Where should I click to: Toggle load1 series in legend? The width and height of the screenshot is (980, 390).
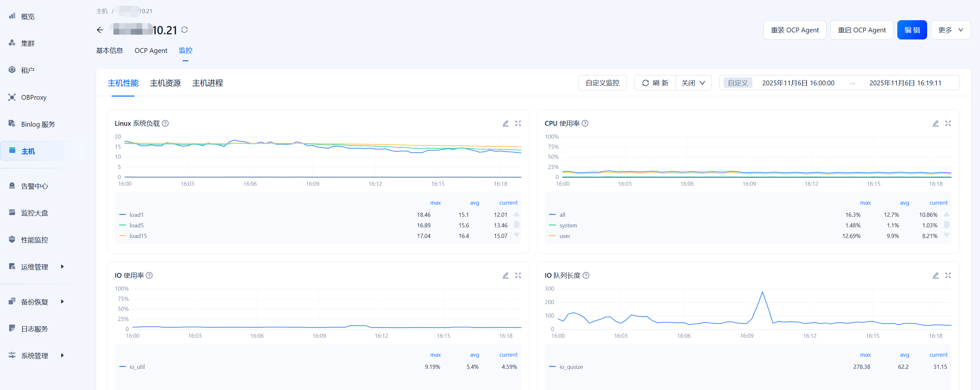[136, 215]
